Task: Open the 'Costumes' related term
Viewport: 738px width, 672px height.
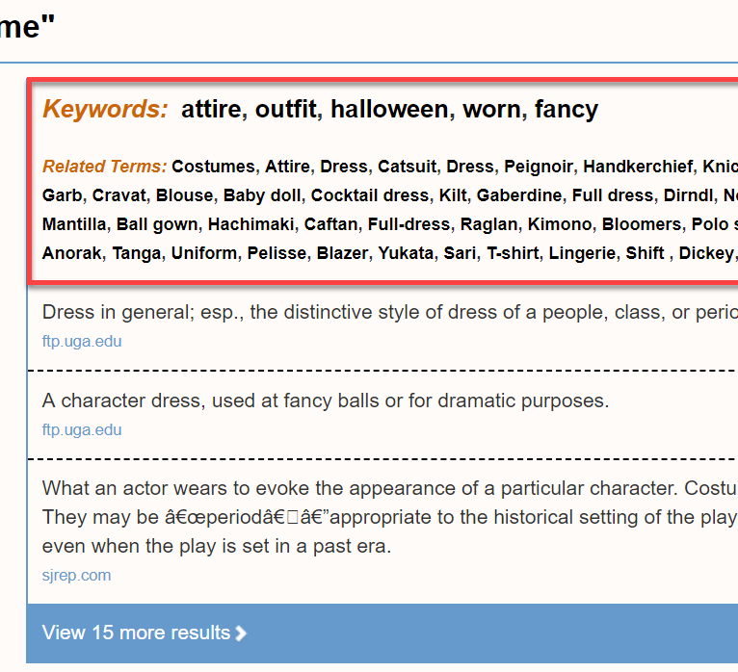Action: pos(213,167)
